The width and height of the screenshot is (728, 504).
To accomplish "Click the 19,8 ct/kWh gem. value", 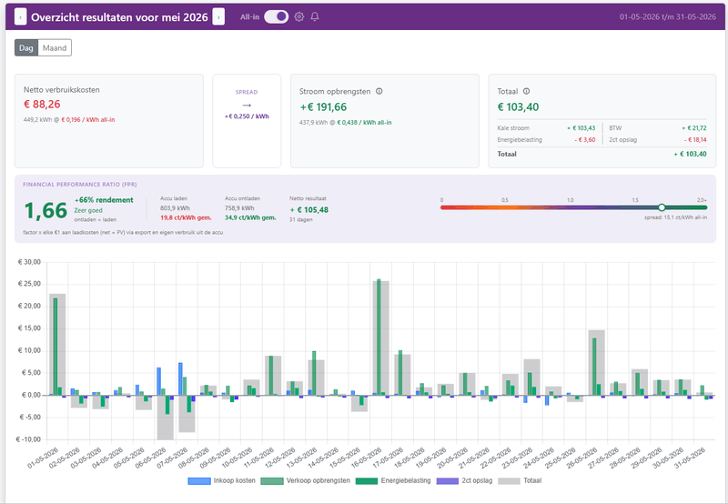I will [186, 217].
